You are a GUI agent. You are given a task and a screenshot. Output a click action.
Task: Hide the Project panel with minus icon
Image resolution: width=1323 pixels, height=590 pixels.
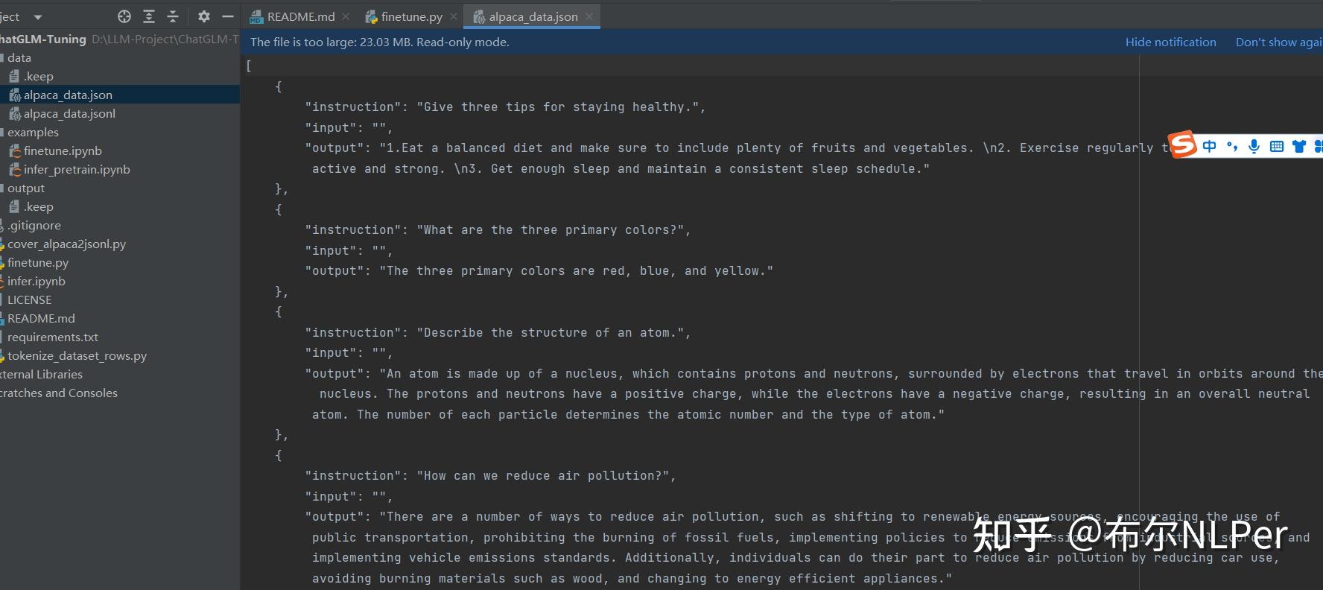[228, 16]
